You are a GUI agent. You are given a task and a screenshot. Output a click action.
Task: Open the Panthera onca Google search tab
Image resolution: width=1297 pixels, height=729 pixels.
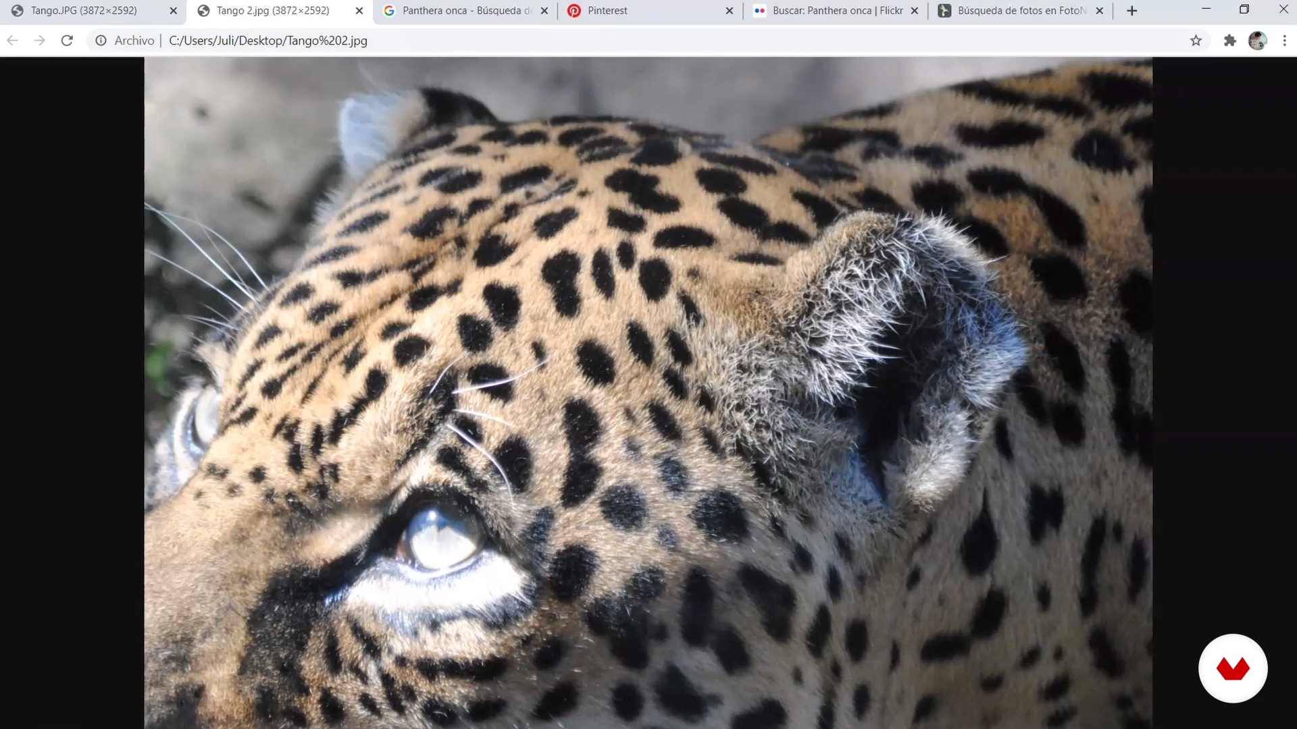point(467,11)
